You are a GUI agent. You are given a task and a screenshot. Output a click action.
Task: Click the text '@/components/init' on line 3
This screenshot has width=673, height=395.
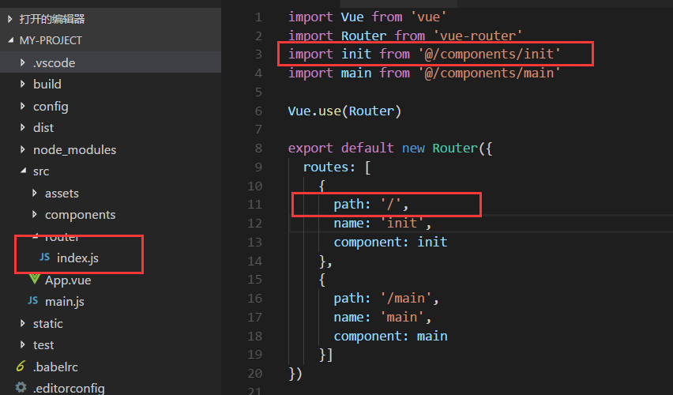click(x=489, y=54)
